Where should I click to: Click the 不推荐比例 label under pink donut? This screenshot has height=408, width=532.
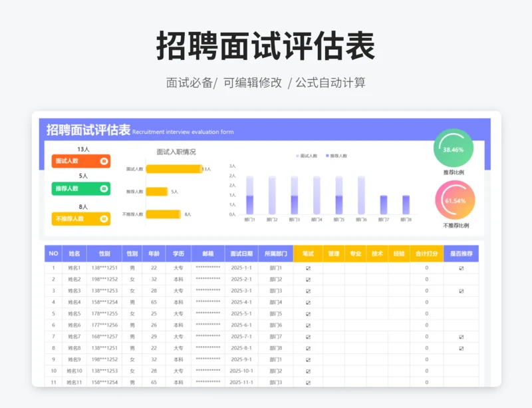click(456, 226)
